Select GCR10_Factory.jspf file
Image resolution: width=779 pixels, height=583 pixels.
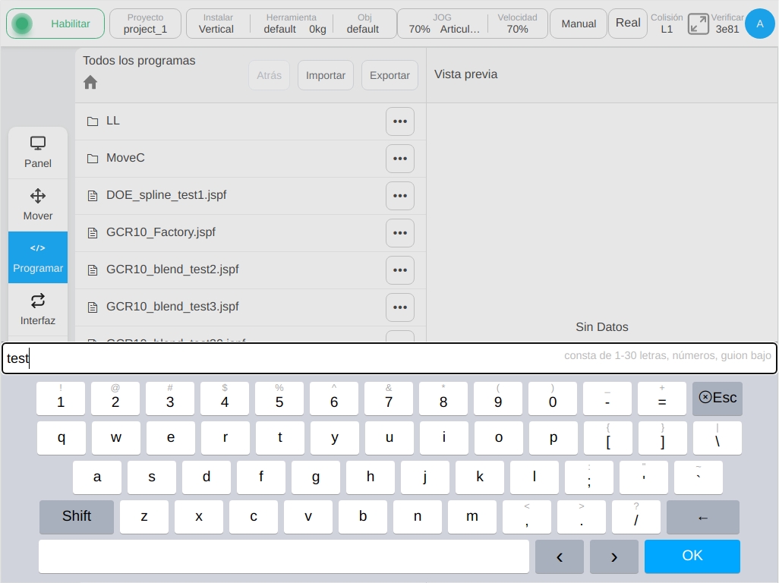click(251, 233)
